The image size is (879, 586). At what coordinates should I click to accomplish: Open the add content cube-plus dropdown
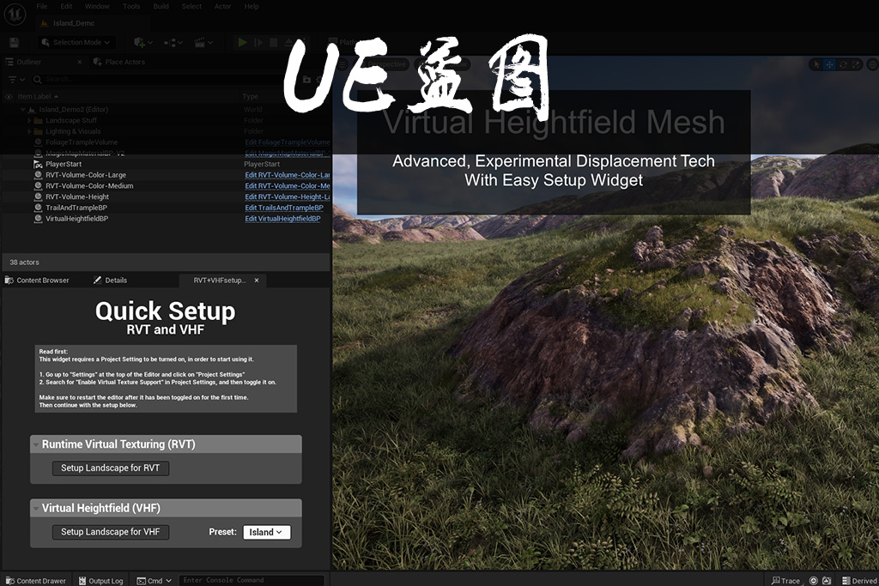(x=143, y=42)
